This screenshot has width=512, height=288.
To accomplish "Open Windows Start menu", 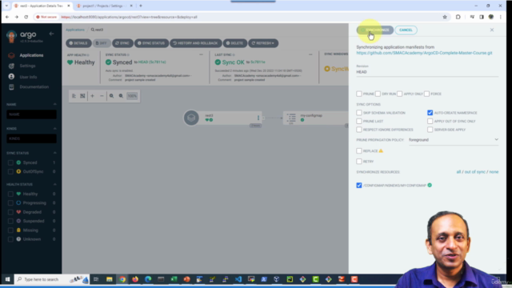I will tap(7, 279).
